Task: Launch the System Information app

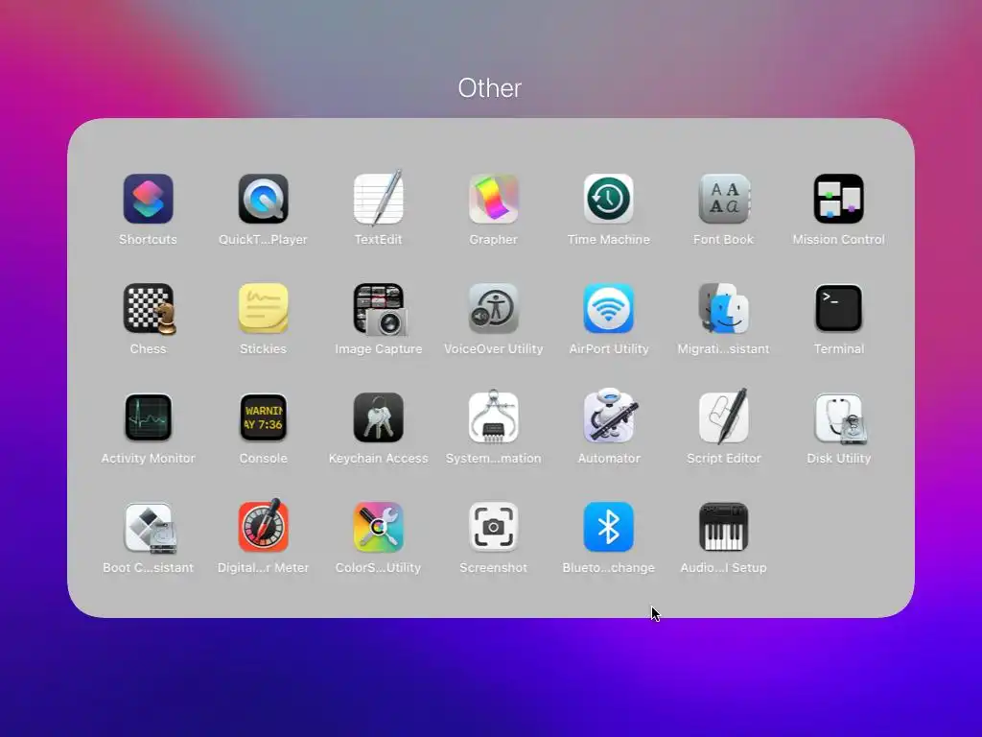Action: click(494, 416)
